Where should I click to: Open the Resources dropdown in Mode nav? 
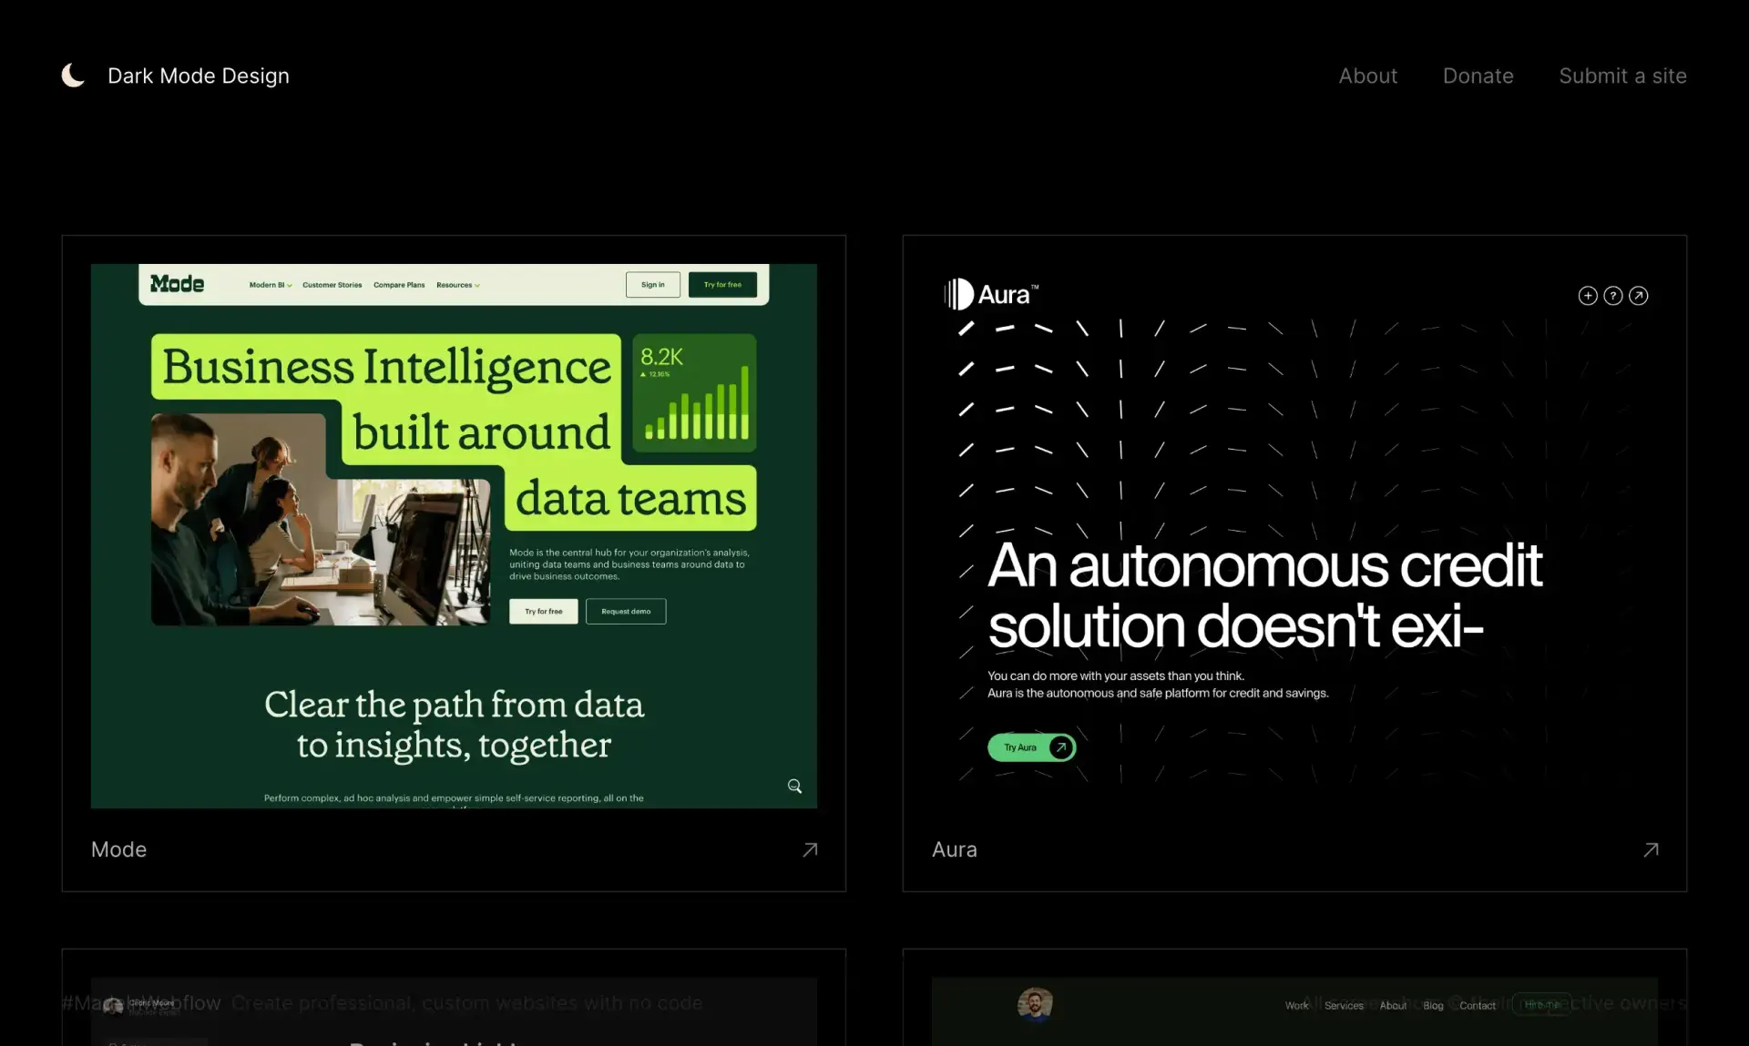tap(457, 284)
